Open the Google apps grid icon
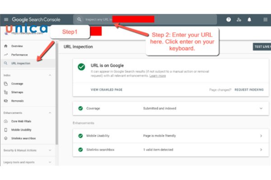The height and width of the screenshot is (180, 271). (265, 20)
